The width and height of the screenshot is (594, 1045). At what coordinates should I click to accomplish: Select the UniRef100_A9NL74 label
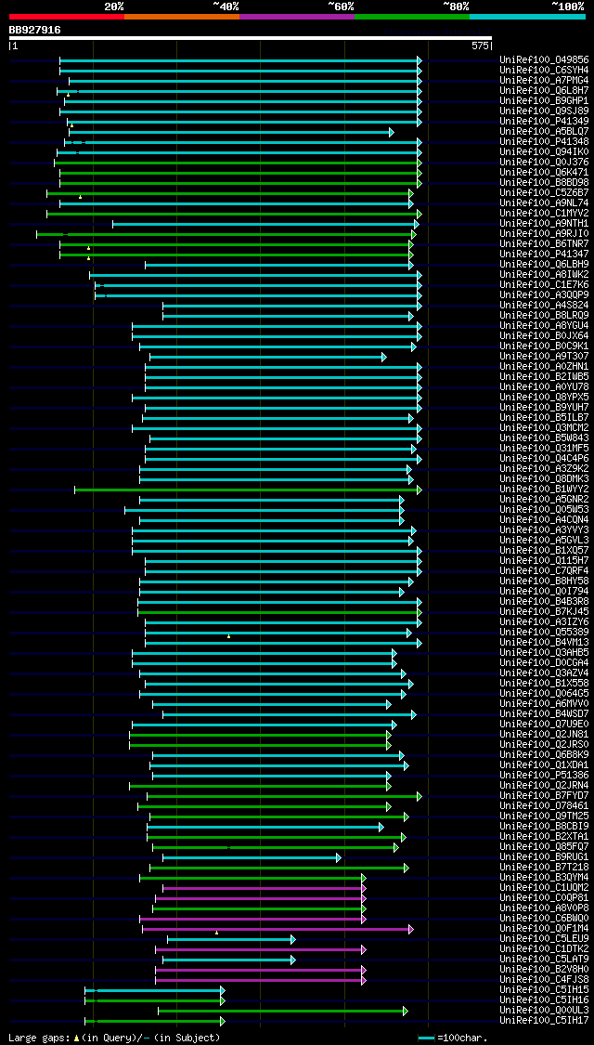click(544, 203)
